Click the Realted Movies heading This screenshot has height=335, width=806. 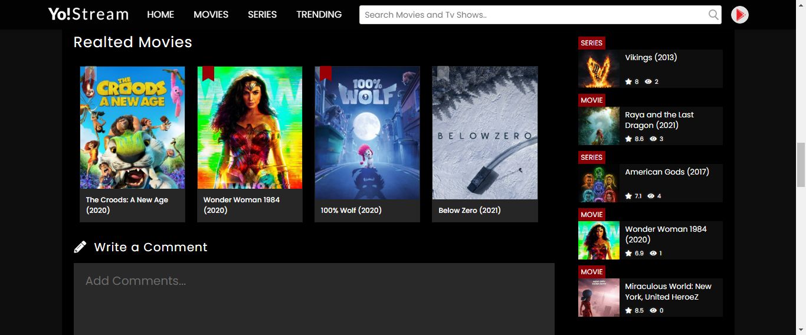[x=133, y=42]
